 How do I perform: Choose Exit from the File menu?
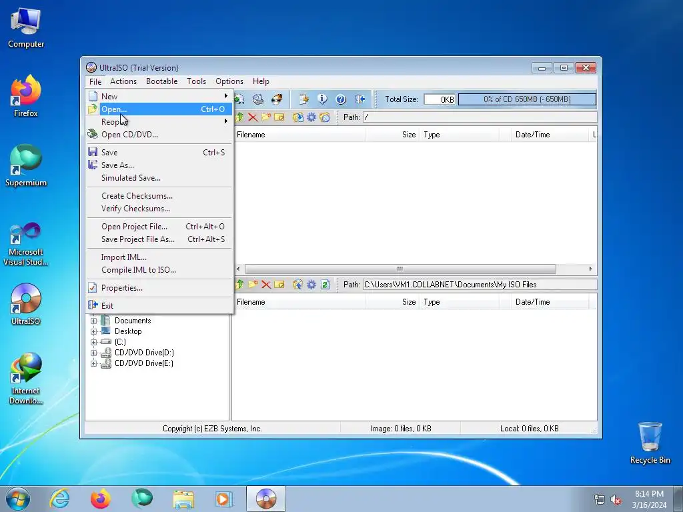coord(159,305)
